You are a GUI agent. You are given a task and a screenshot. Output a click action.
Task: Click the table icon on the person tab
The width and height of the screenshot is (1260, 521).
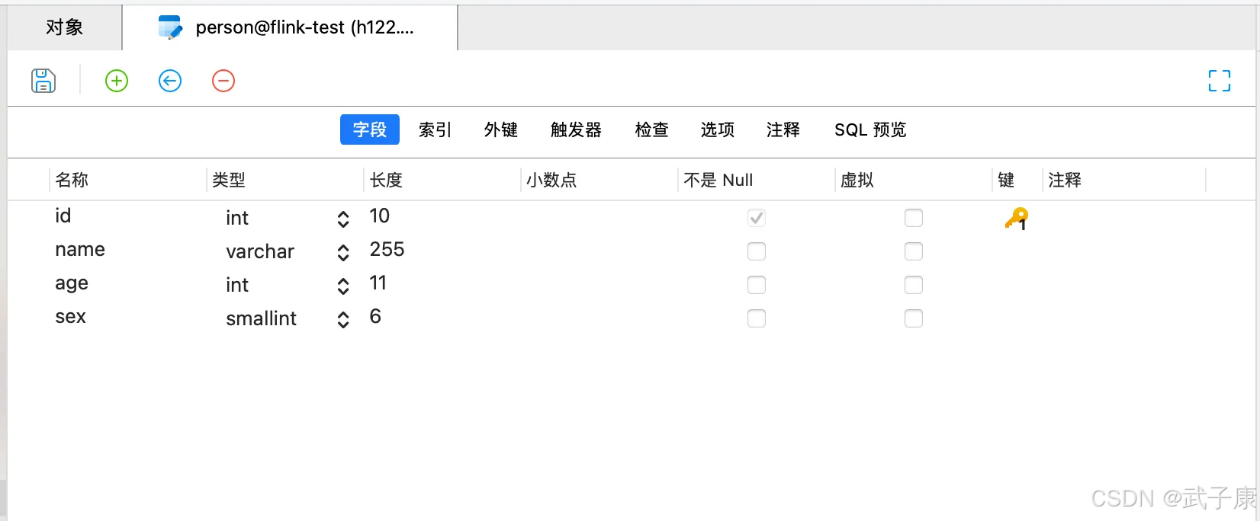169,27
